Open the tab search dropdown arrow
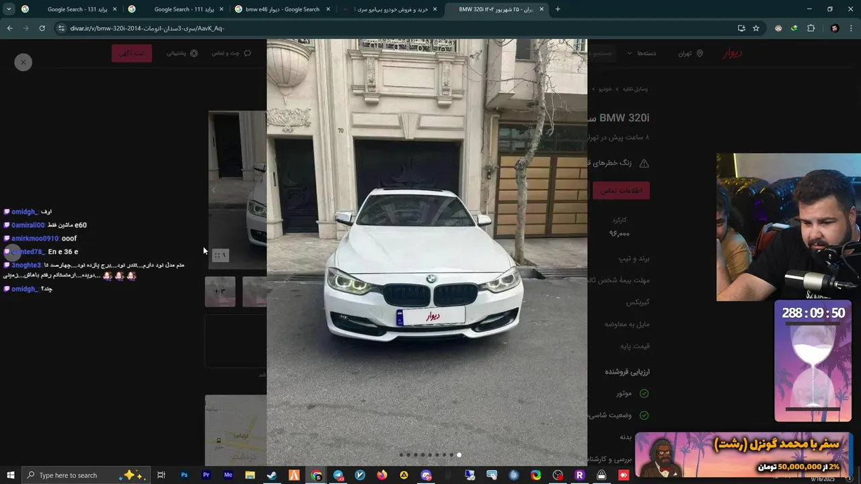Screen dimensions: 861x484 (x=9, y=9)
